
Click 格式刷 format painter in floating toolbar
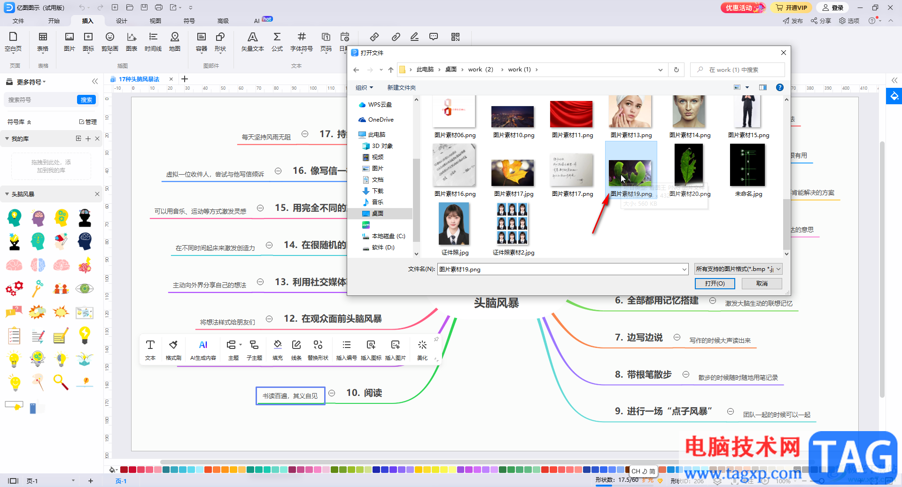click(173, 350)
